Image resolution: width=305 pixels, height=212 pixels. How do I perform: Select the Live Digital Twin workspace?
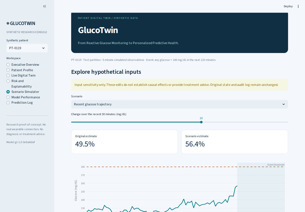[21, 76]
